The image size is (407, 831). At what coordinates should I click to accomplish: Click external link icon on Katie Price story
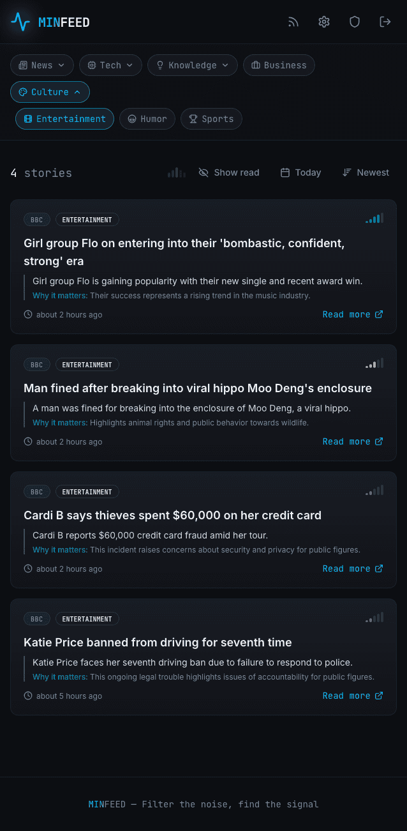click(x=379, y=696)
